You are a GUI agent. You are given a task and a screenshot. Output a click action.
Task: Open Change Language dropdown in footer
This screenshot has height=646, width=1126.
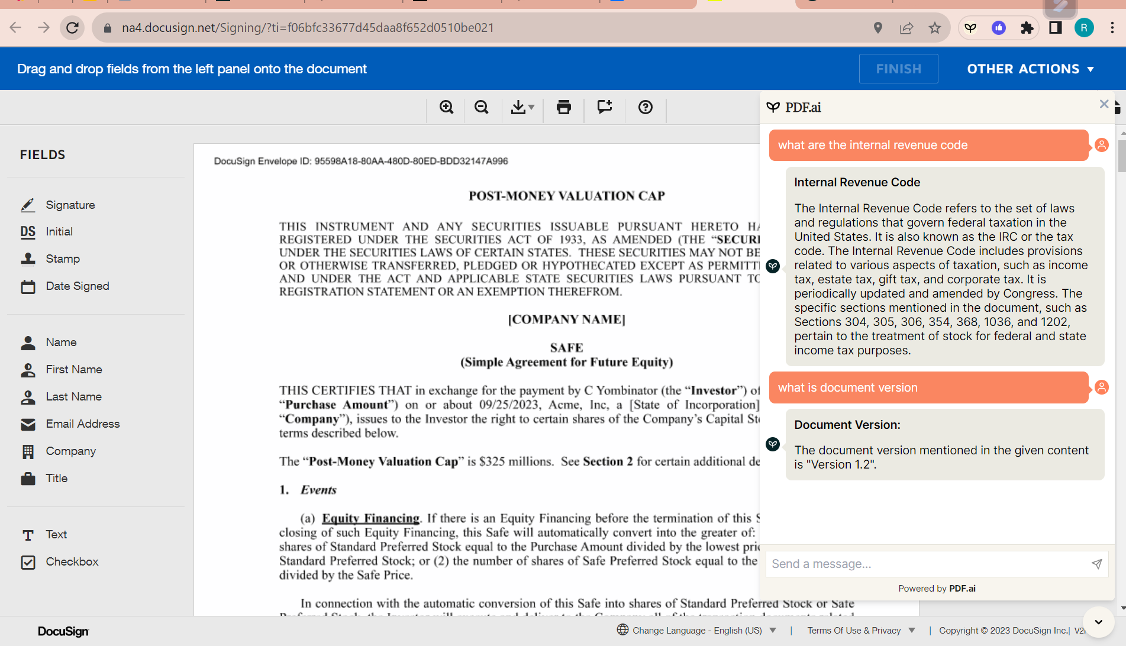click(x=697, y=630)
